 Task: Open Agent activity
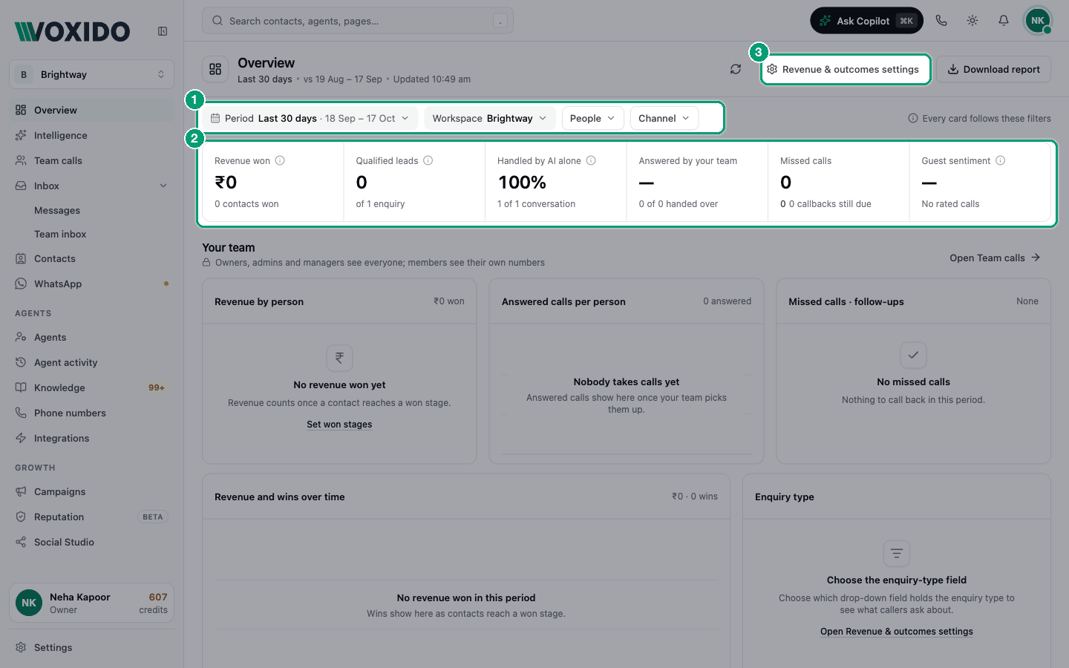click(x=92, y=362)
